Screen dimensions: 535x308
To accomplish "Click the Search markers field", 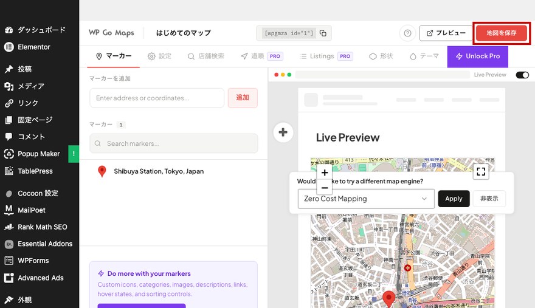I will [174, 143].
